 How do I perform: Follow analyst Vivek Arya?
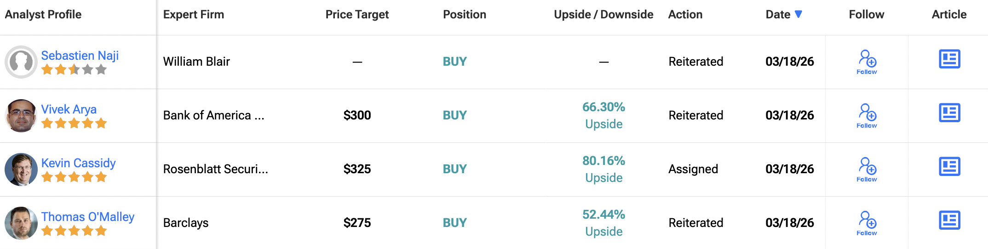pos(867,115)
